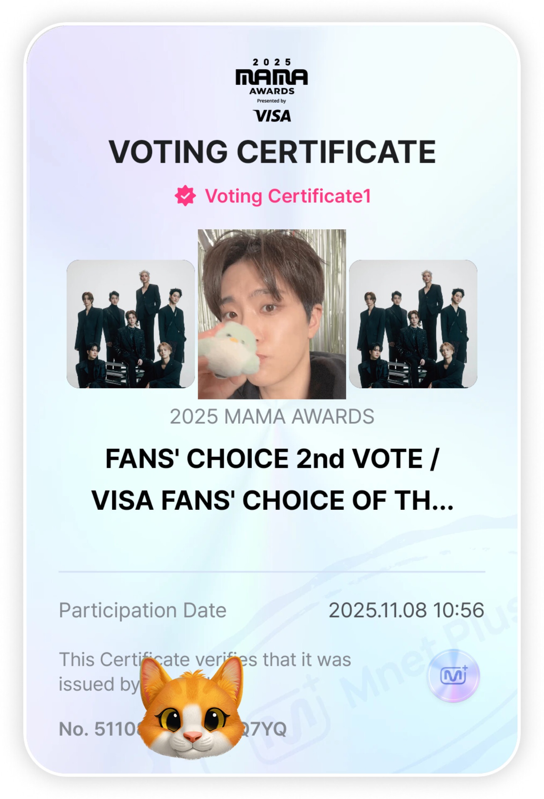Image resolution: width=544 pixels, height=799 pixels.
Task: Open the left group photo thumbnail
Action: click(x=131, y=324)
